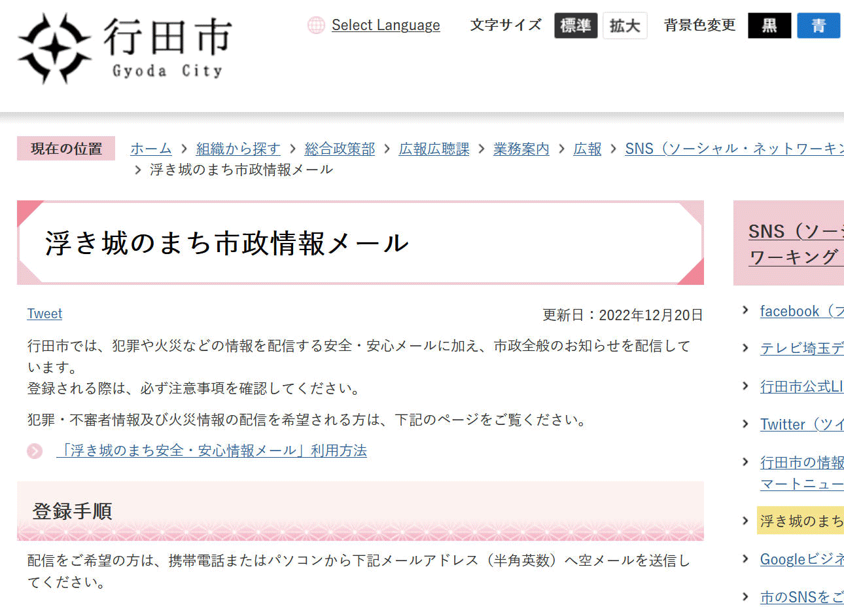Open 組織から探す breadcrumb link
The image size is (844, 607).
tap(238, 149)
